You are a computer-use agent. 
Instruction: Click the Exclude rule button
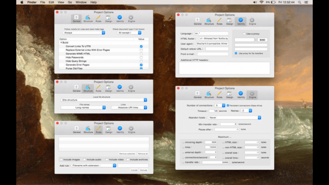(x=144, y=170)
